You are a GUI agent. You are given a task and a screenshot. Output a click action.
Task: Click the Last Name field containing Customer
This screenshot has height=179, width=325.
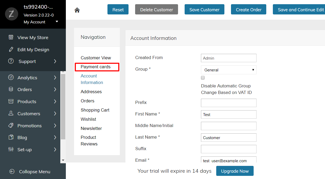(x=229, y=138)
